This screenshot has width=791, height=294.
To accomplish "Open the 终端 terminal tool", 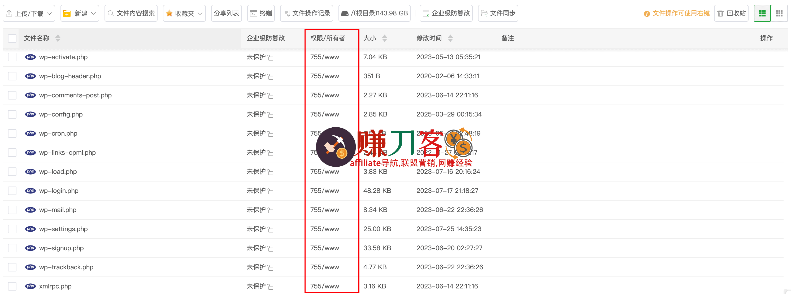I will coord(261,13).
